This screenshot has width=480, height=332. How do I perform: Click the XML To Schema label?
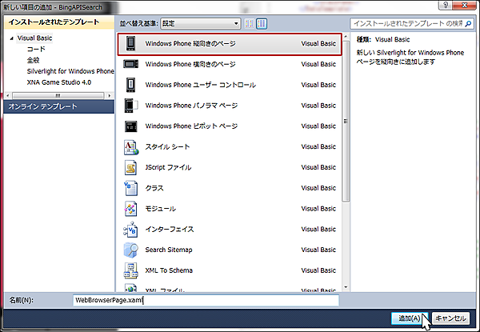[169, 270]
